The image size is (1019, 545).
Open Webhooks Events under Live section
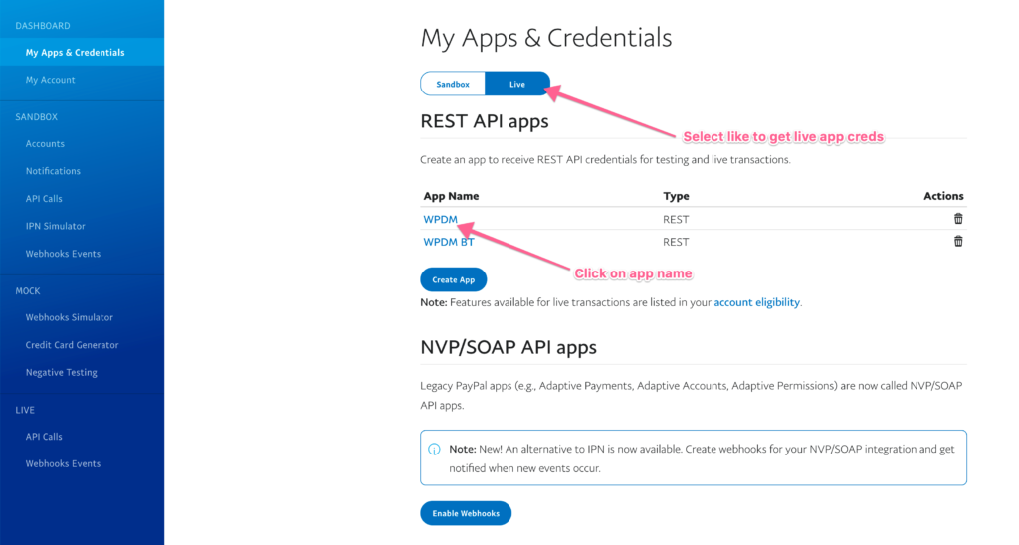click(x=63, y=463)
